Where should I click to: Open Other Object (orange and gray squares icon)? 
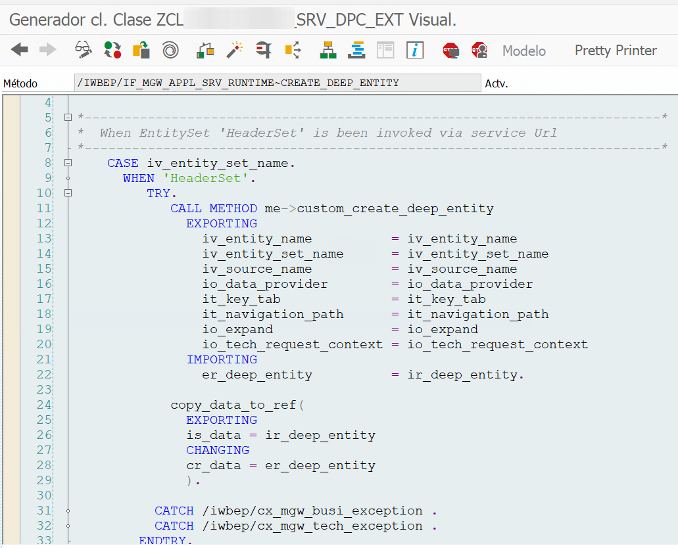click(x=141, y=50)
